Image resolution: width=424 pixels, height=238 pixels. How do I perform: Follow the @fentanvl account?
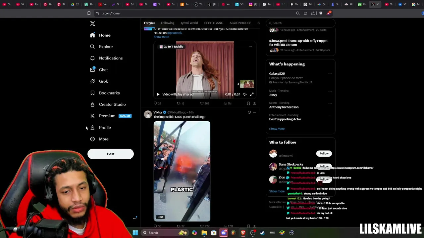click(324, 153)
